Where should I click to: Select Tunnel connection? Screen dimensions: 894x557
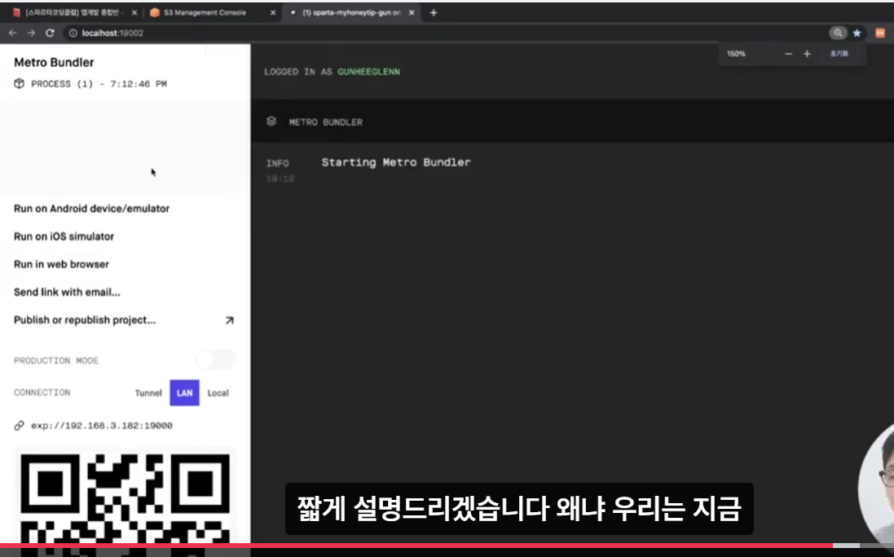click(148, 392)
